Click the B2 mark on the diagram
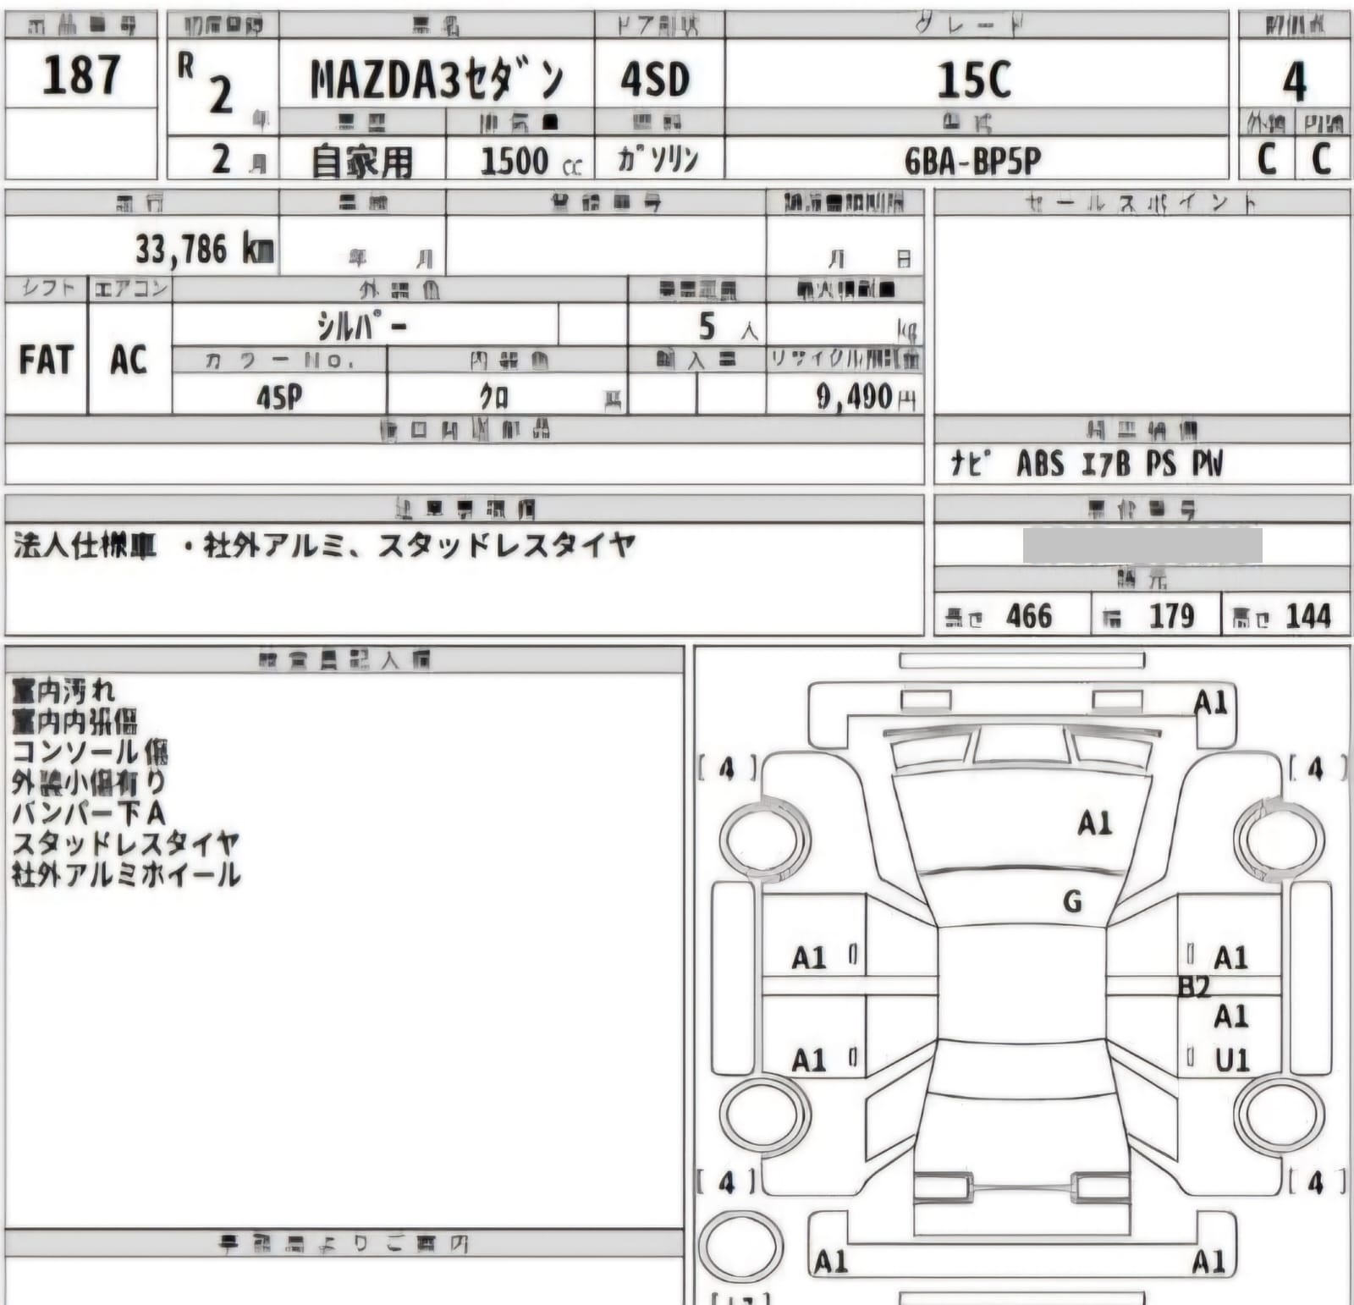The image size is (1354, 1305). pos(1193,986)
